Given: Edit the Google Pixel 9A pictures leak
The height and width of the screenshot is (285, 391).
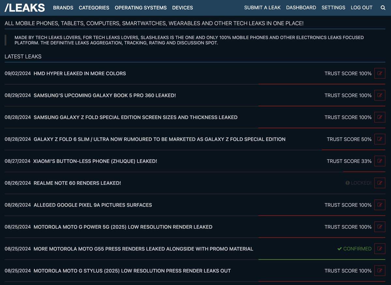Looking at the screenshot, I should 380,205.
